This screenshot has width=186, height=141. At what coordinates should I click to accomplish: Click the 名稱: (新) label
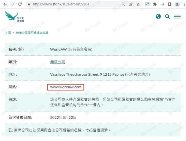click(16, 49)
